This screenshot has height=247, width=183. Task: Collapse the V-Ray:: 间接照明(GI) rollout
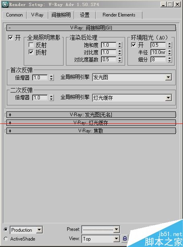(x=91, y=28)
